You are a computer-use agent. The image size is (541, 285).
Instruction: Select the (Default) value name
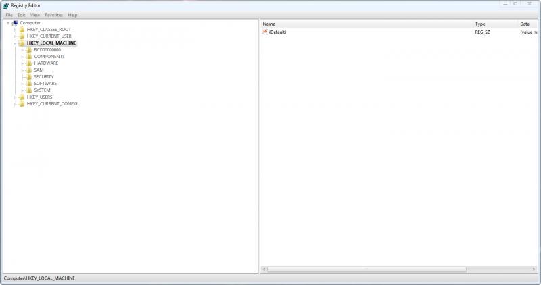pos(277,32)
